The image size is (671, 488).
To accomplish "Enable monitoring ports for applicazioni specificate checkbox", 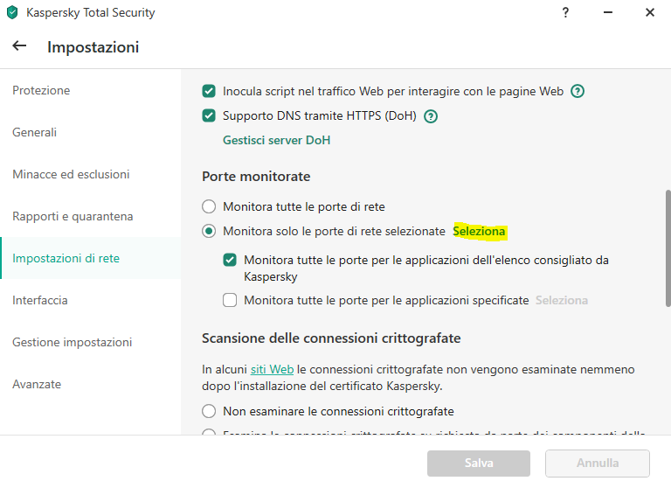I will (230, 300).
